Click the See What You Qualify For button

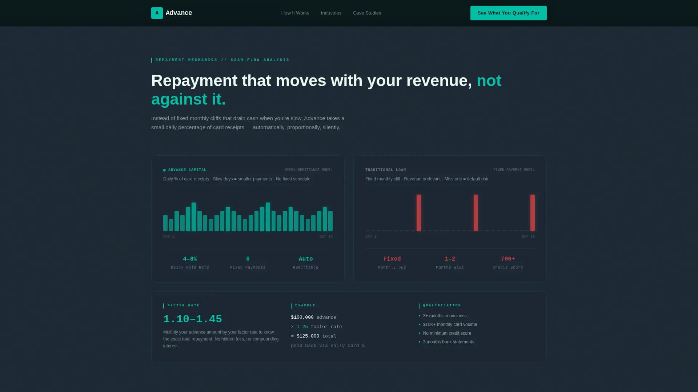click(508, 13)
